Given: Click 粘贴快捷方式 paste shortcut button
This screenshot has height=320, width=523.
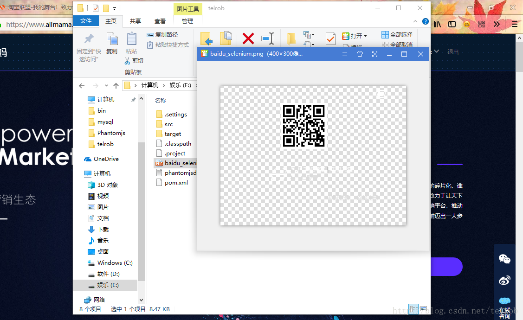Looking at the screenshot, I should click(x=168, y=45).
